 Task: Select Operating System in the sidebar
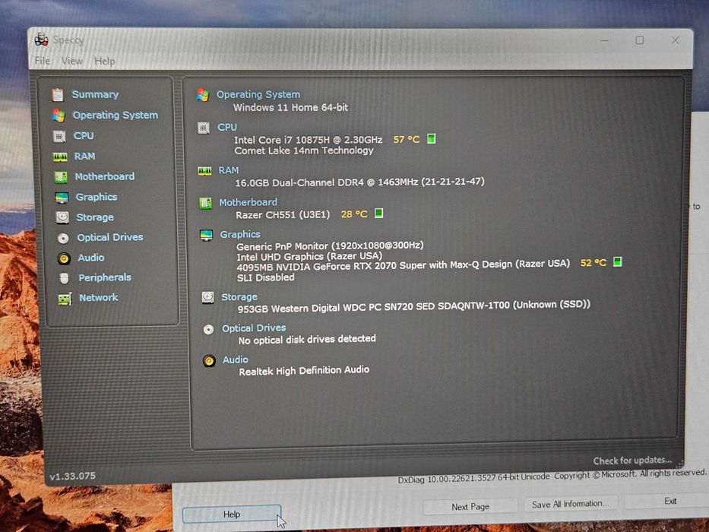(116, 115)
